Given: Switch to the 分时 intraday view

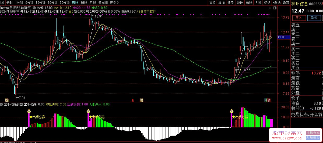Looking at the screenshot, I should click(9, 3).
